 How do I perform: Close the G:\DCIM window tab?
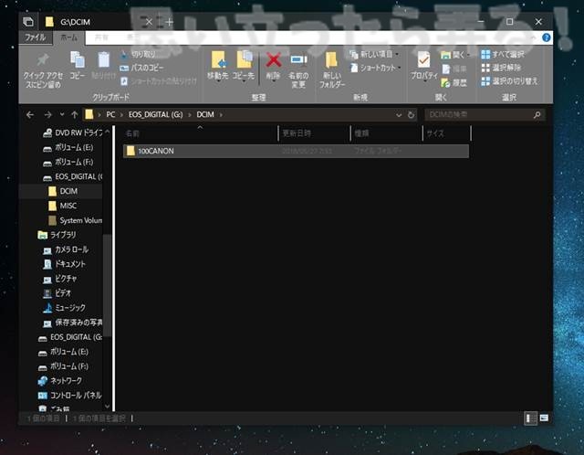pos(149,22)
